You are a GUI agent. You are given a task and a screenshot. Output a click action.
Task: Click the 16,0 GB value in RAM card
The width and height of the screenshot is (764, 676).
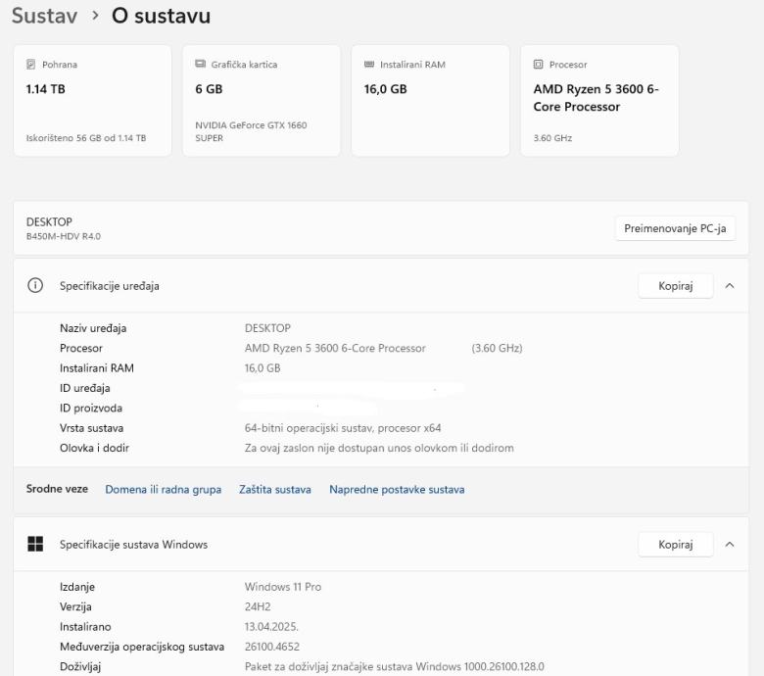(386, 89)
